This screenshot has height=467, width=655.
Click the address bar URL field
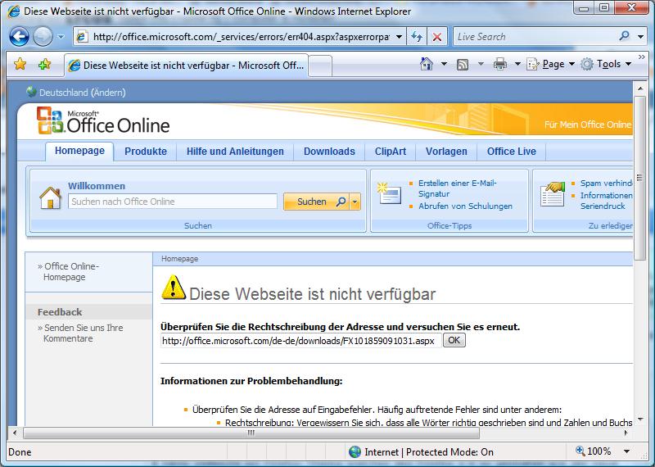click(239, 37)
